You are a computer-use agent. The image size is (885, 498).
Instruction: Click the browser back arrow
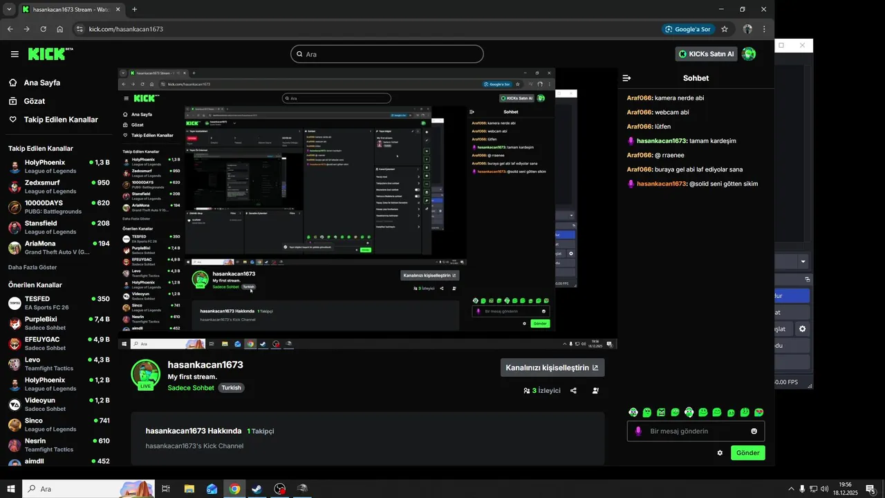pyautogui.click(x=10, y=29)
